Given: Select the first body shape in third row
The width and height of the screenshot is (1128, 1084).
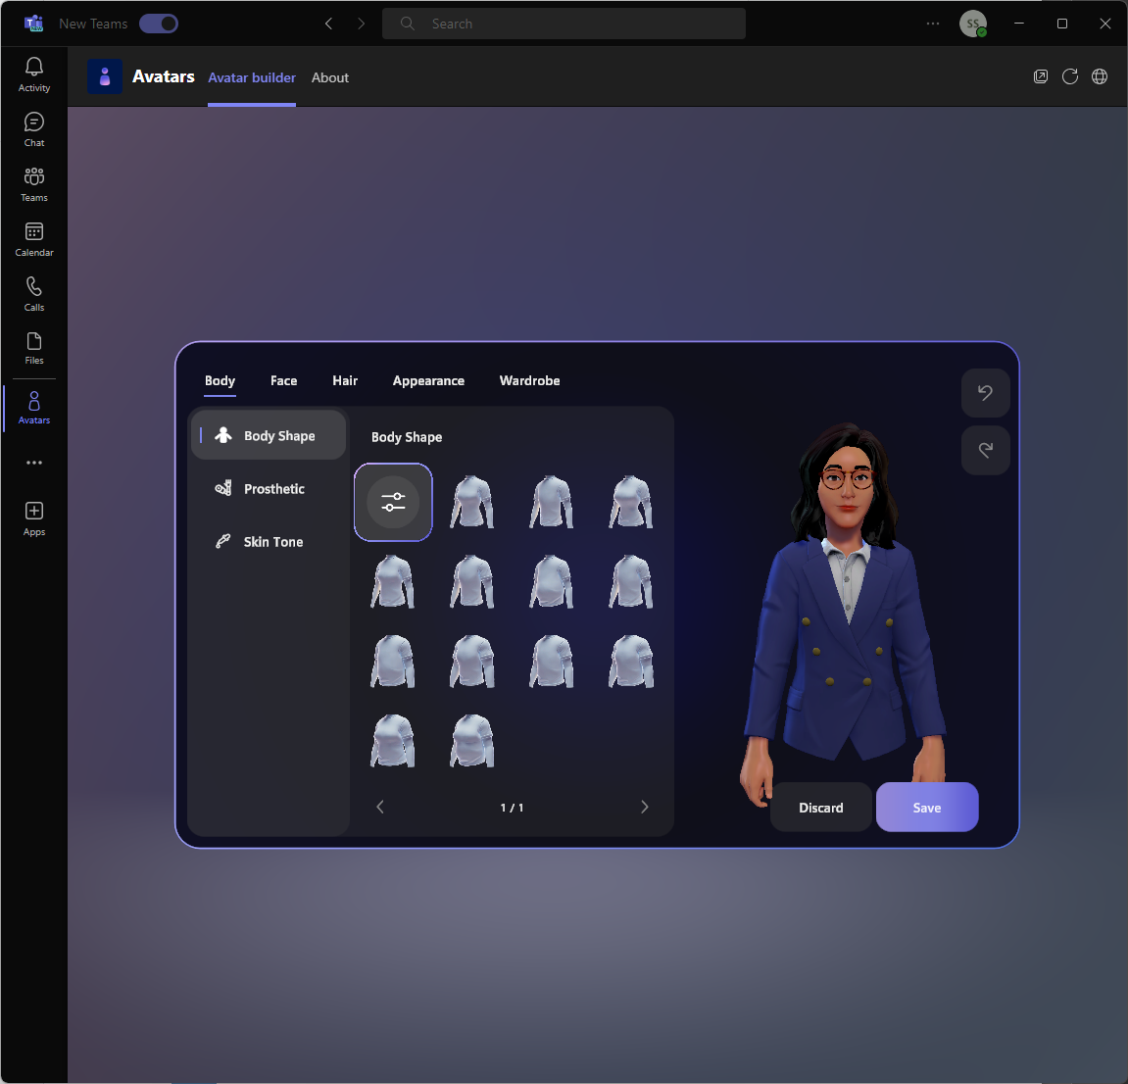Looking at the screenshot, I should point(393,661).
